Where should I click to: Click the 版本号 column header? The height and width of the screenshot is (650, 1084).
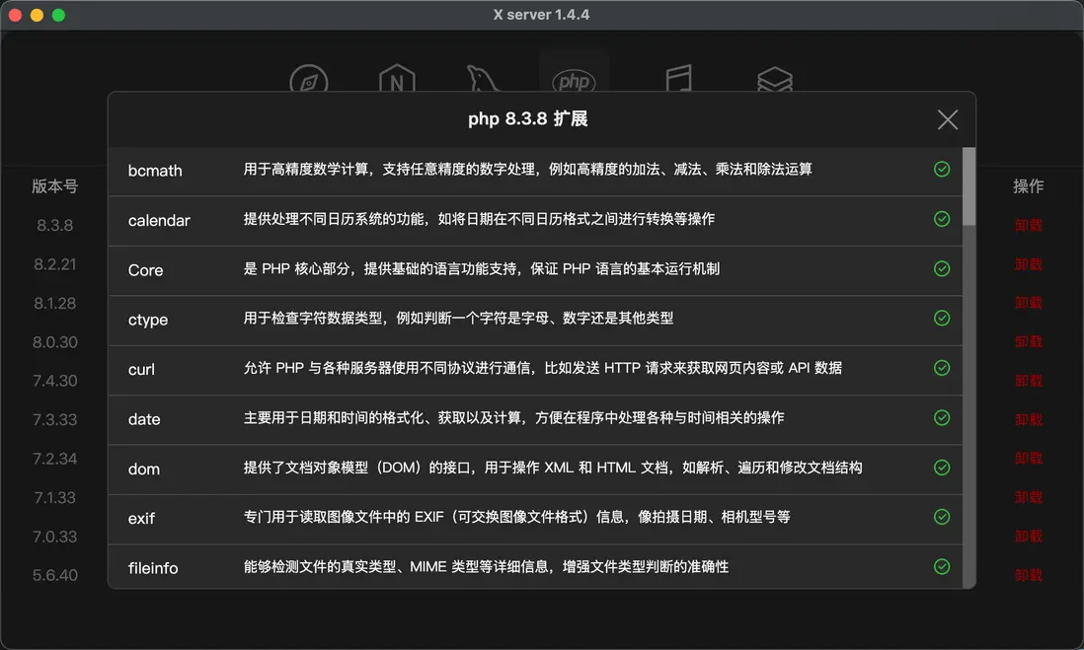point(54,185)
